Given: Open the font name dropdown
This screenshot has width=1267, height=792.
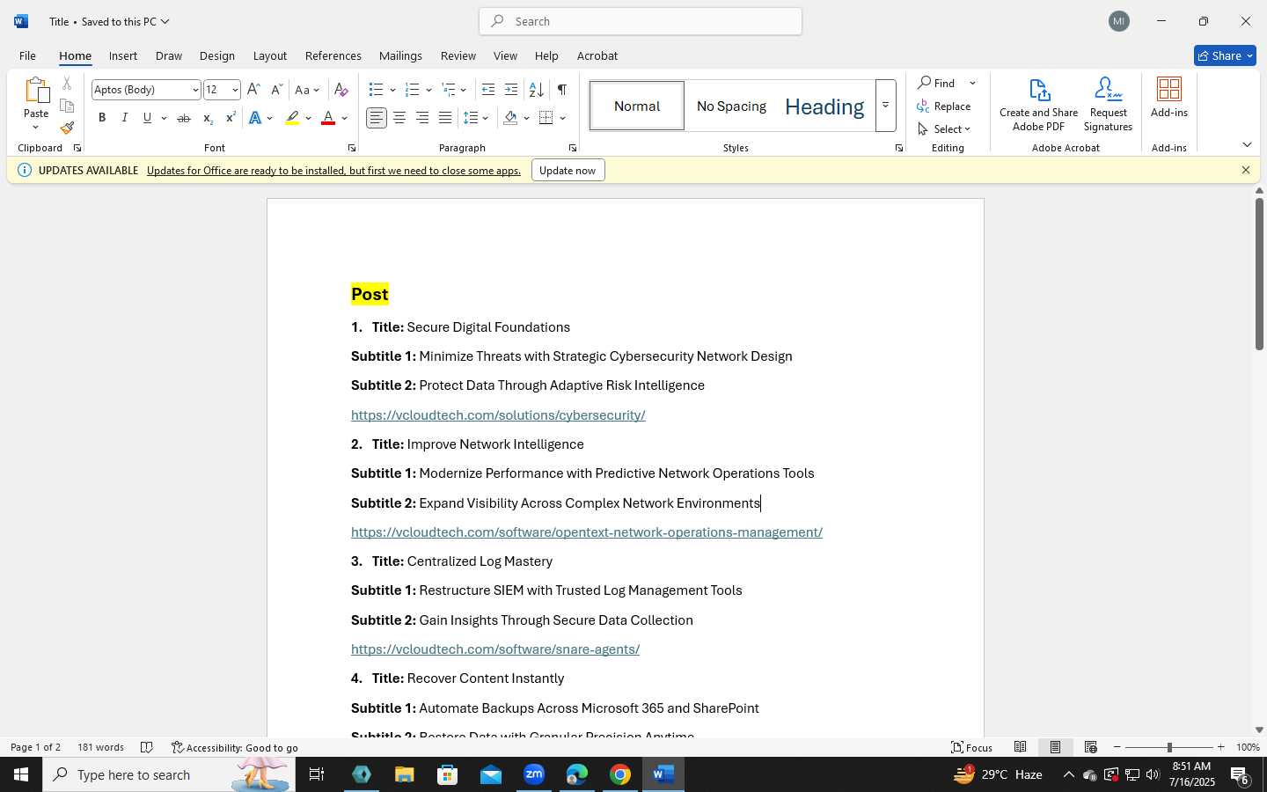Looking at the screenshot, I should [195, 90].
